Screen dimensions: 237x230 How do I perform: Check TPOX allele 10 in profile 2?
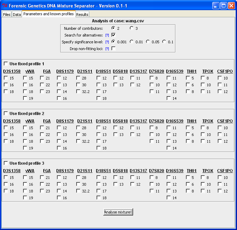pyautogui.click(x=203, y=134)
